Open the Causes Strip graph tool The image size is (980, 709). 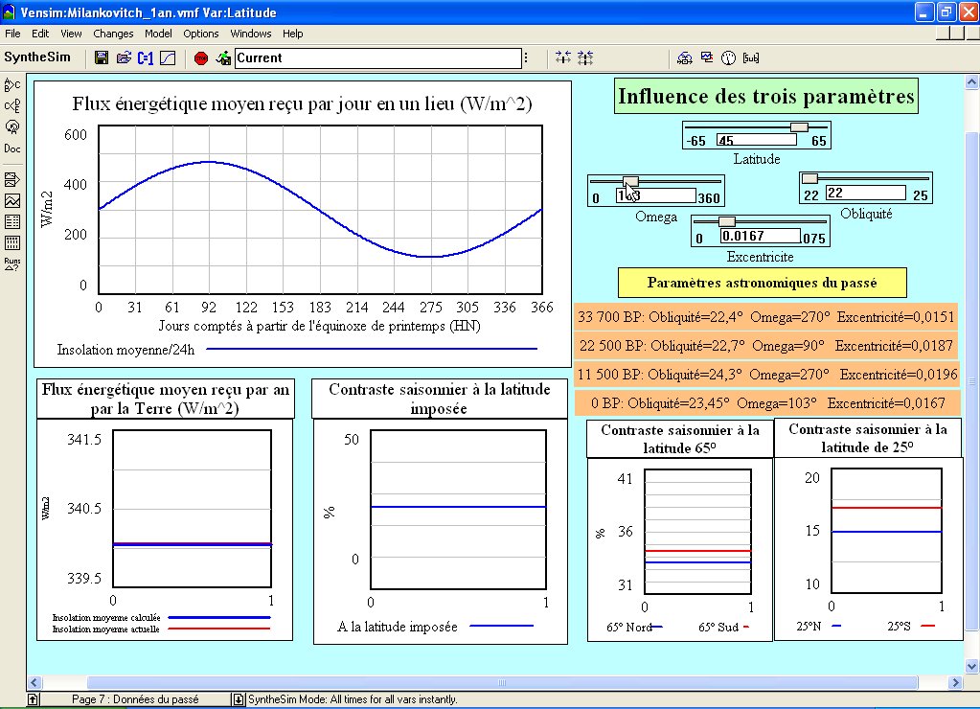(12, 179)
